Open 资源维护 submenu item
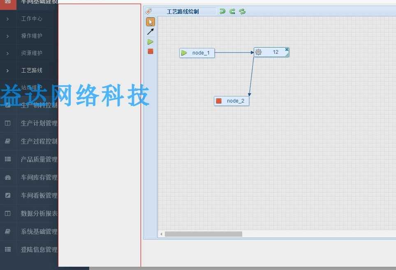 pyautogui.click(x=32, y=53)
